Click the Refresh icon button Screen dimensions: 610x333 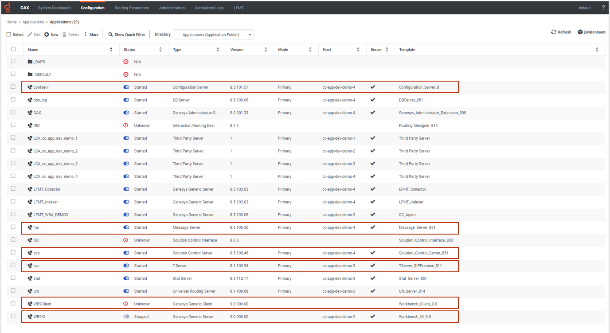[554, 32]
